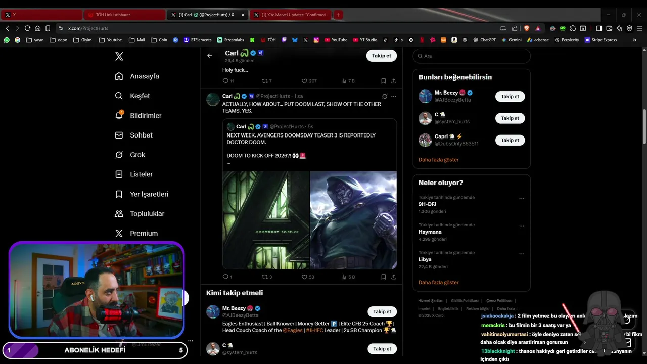Open Topluluklar communities
The width and height of the screenshot is (647, 364).
point(140,214)
